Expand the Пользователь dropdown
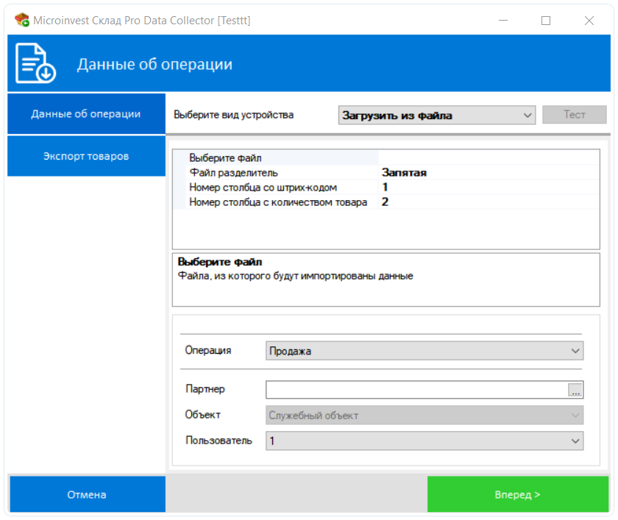This screenshot has width=618, height=520. point(425,441)
